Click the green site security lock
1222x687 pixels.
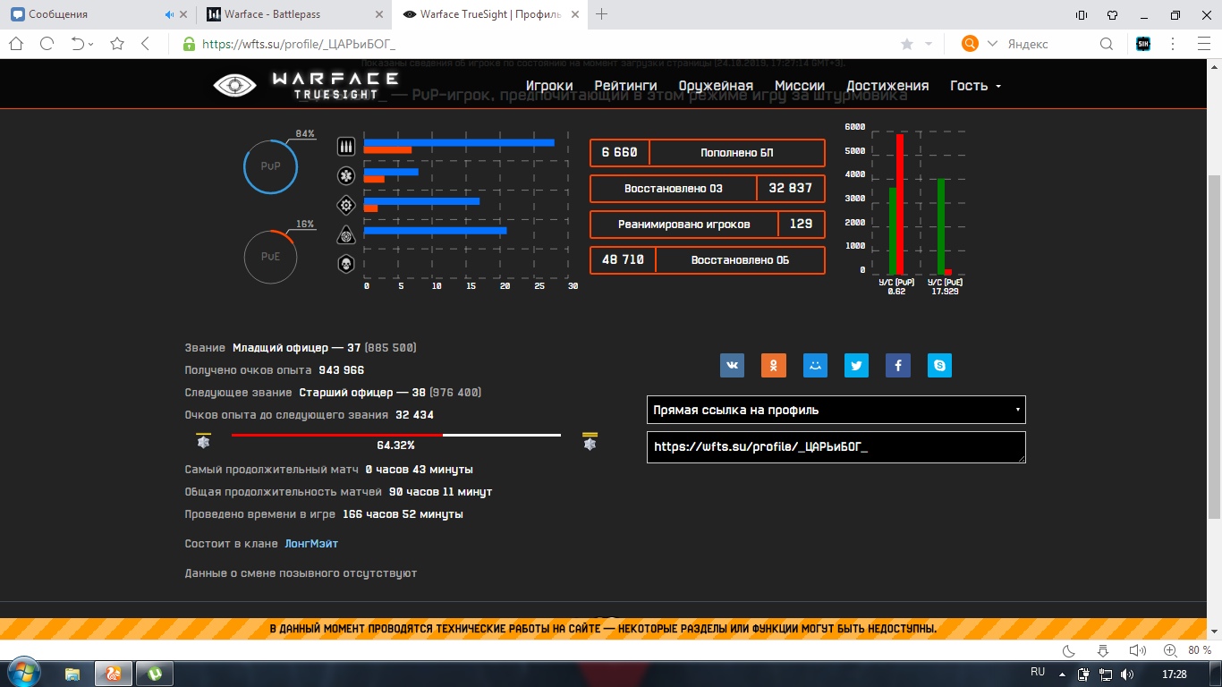(188, 44)
